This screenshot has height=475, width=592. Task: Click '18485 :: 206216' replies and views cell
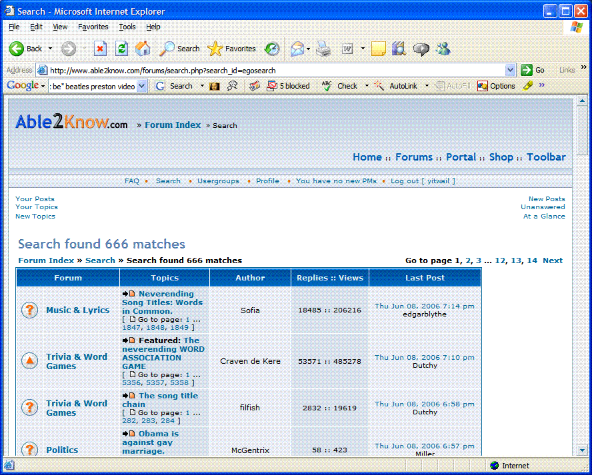click(329, 310)
